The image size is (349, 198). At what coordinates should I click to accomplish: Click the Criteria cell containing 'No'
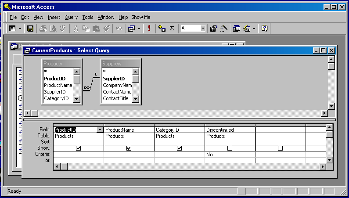coord(230,155)
